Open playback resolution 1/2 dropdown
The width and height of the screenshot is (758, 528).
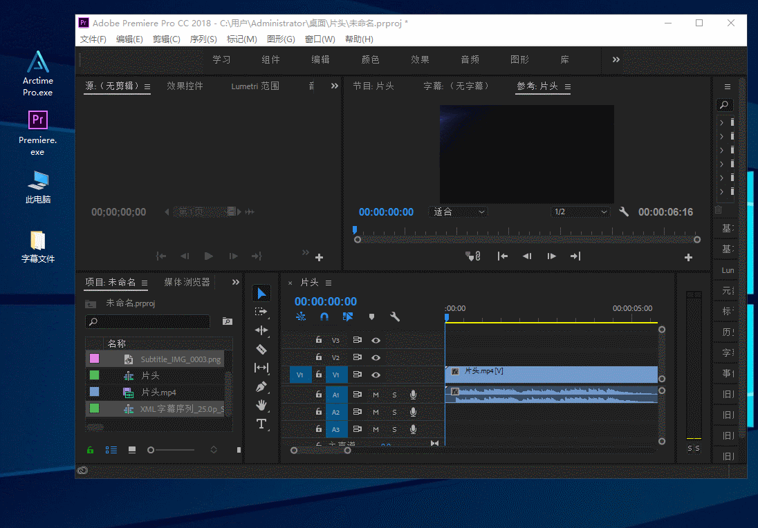(580, 211)
